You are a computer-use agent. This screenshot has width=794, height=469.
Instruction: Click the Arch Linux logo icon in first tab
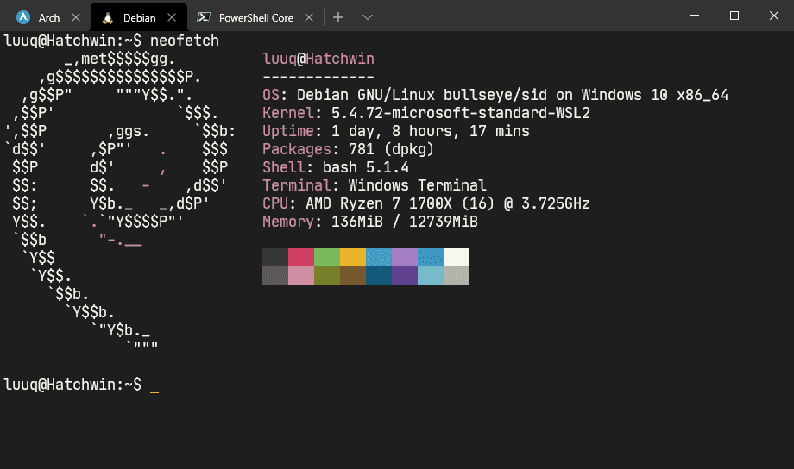click(23, 17)
